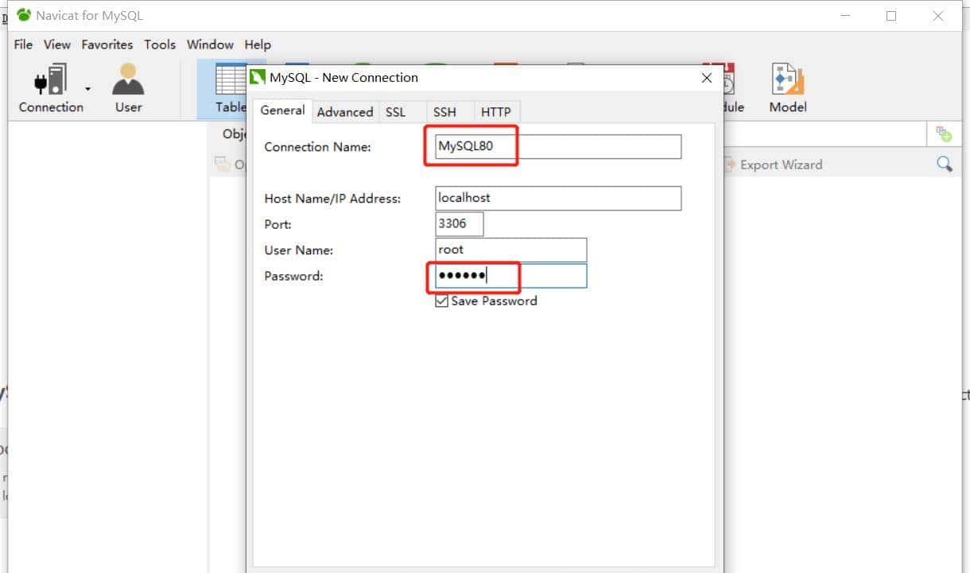
Task: Open the HTTP tab
Action: (495, 112)
